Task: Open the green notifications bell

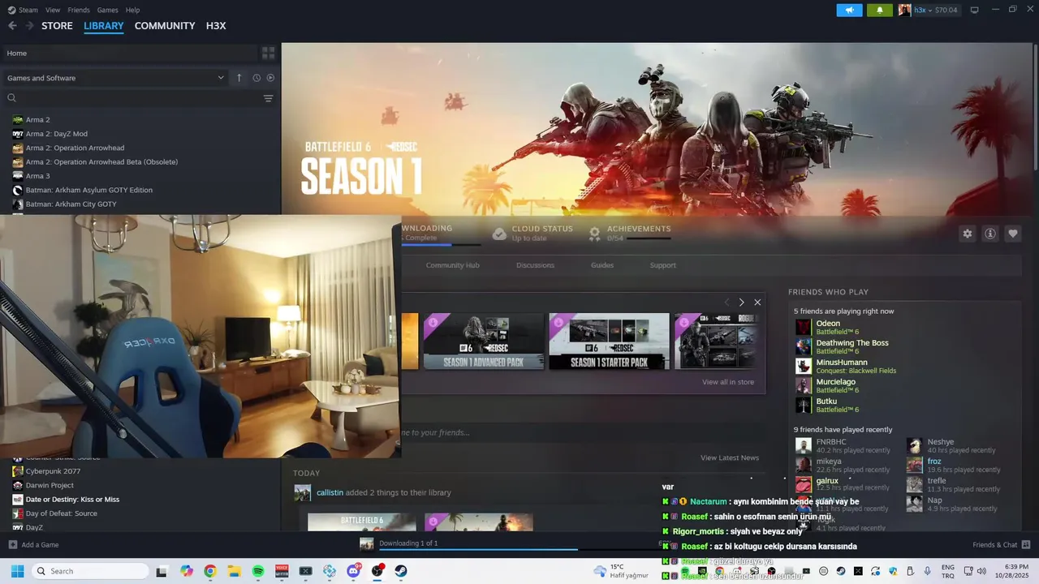Action: coord(880,10)
